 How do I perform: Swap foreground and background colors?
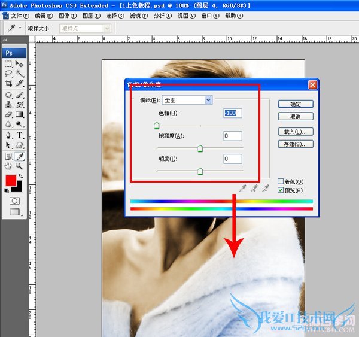[x=20, y=176]
